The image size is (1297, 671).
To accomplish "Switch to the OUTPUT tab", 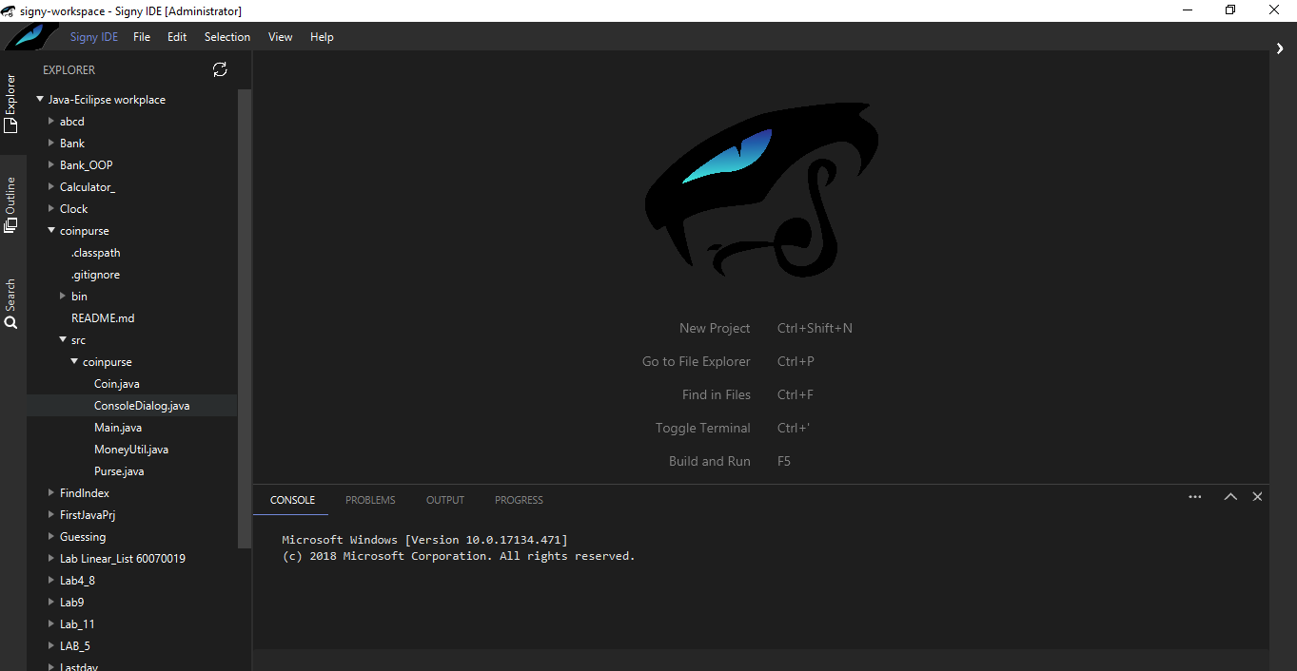I will (x=445, y=500).
